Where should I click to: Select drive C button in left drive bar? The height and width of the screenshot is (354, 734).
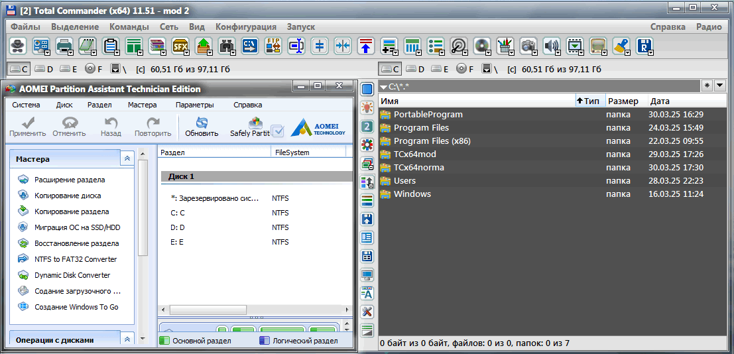click(x=19, y=70)
